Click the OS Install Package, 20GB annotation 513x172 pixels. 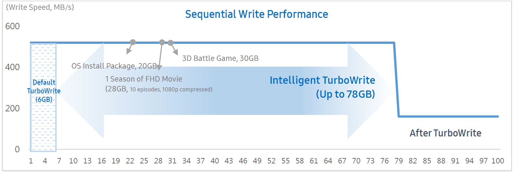point(114,66)
